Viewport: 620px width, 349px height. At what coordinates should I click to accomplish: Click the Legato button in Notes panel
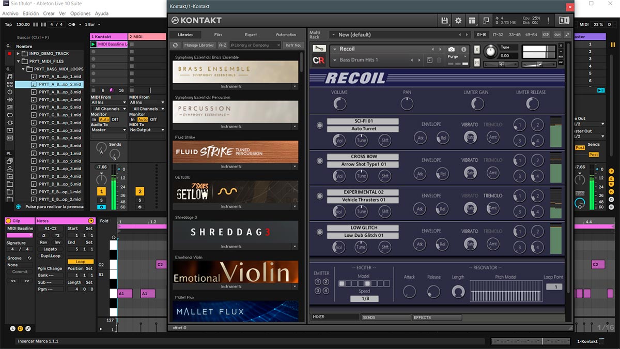50,249
